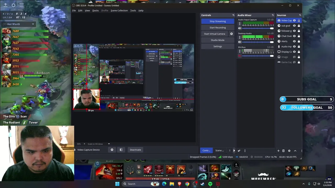Open Desktop Audio three-dot options
The height and width of the screenshot is (188, 335).
(x=239, y=38)
